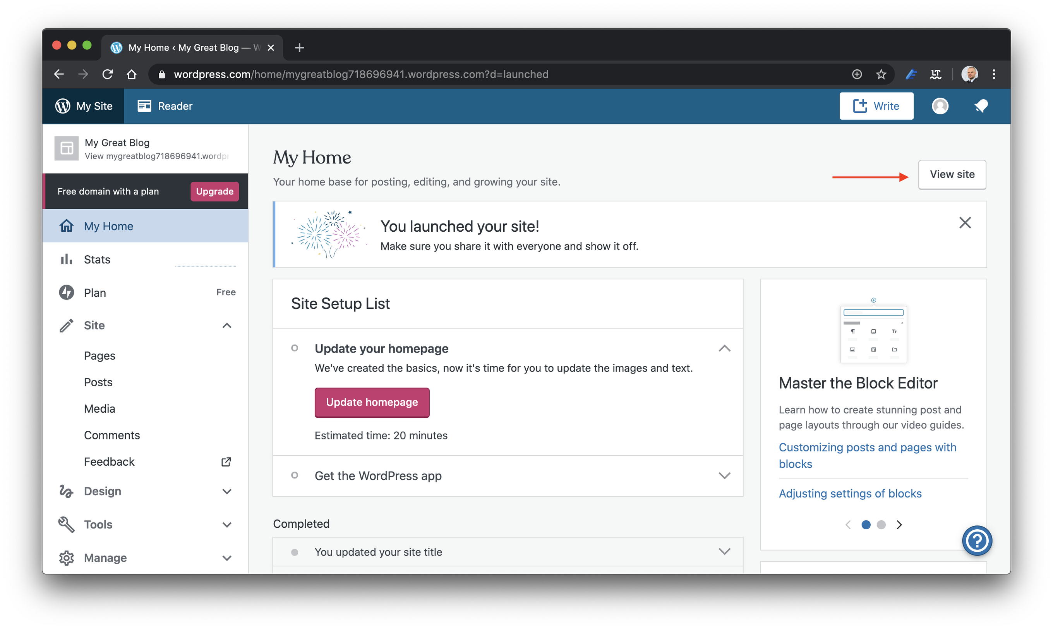Expand the Design sidebar section
Screen dimensions: 1053x630
[x=227, y=492]
